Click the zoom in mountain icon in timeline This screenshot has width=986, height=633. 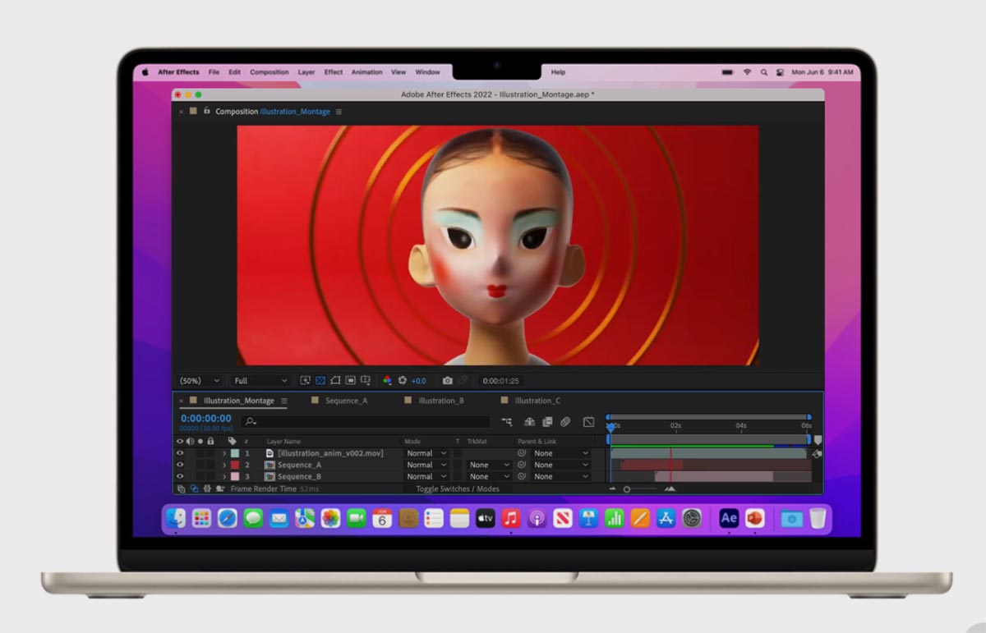pyautogui.click(x=670, y=489)
